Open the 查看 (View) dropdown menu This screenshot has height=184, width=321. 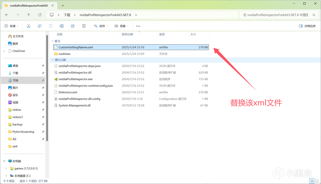[x=121, y=26]
